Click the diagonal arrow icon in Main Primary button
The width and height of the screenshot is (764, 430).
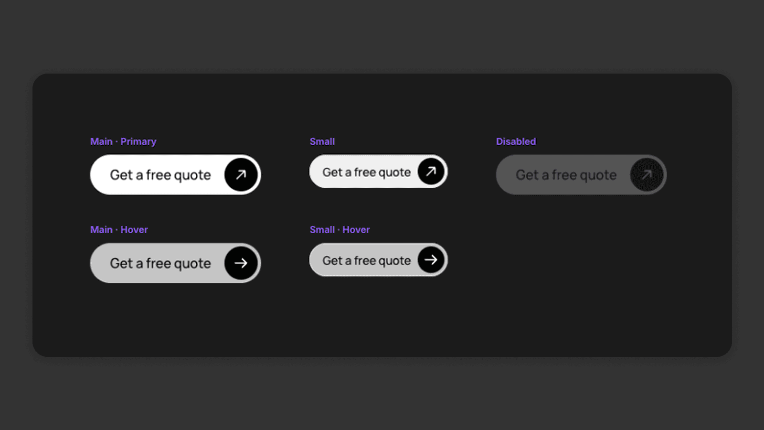point(241,175)
